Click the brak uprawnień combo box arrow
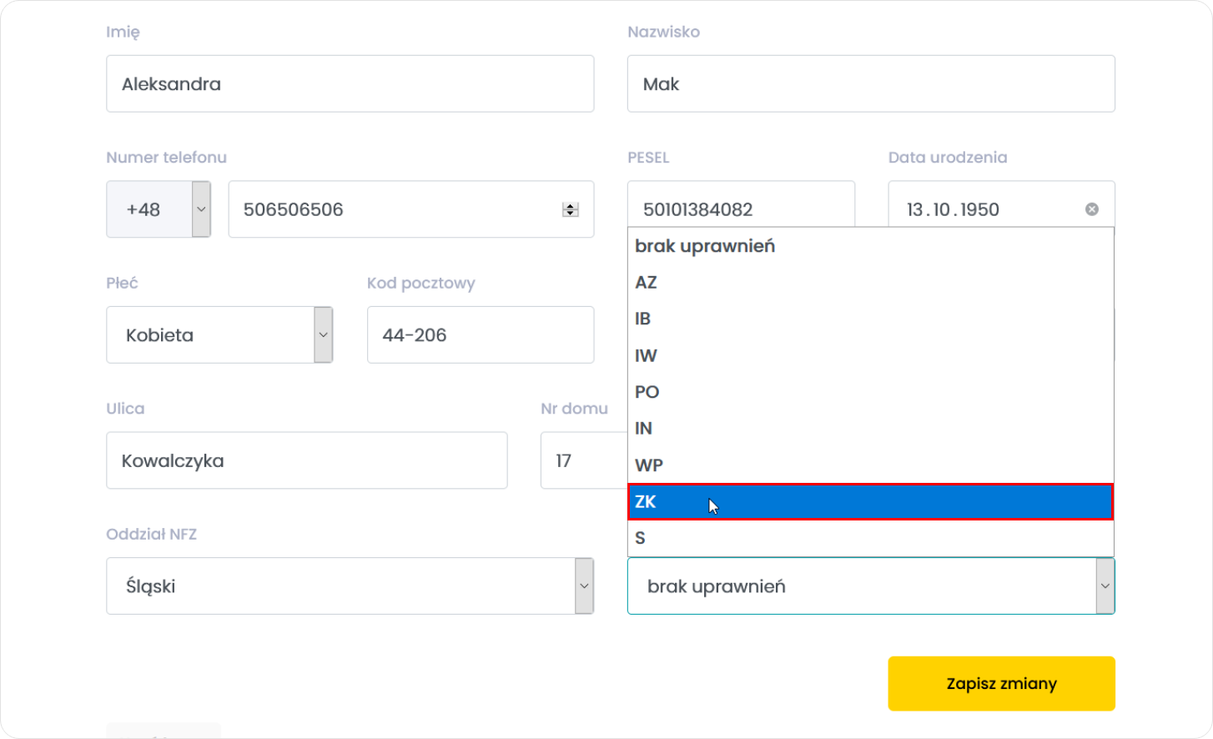Image resolution: width=1213 pixels, height=739 pixels. (1105, 586)
